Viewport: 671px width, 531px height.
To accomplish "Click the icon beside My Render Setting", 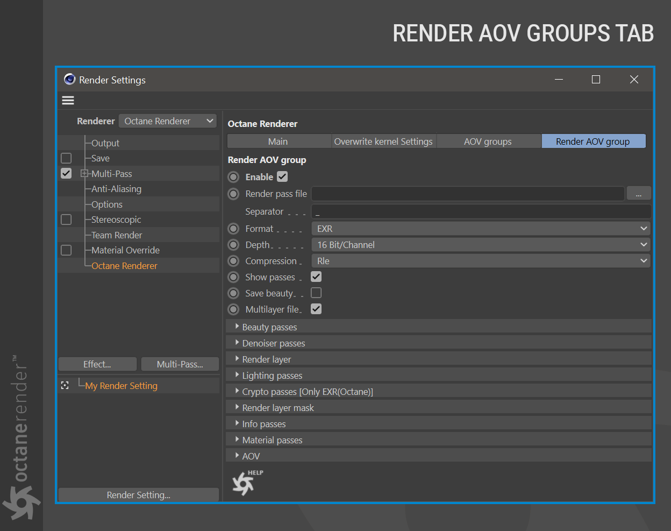I will pyautogui.click(x=65, y=385).
